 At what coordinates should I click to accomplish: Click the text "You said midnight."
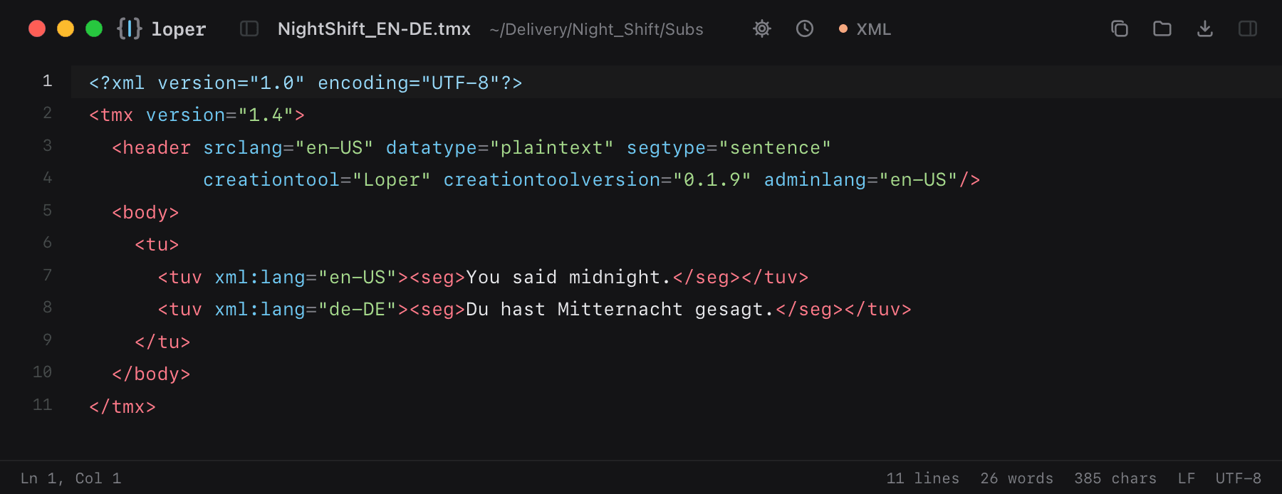pos(568,277)
